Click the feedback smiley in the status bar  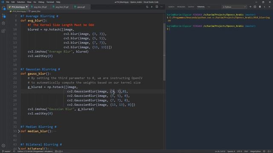click(264, 151)
